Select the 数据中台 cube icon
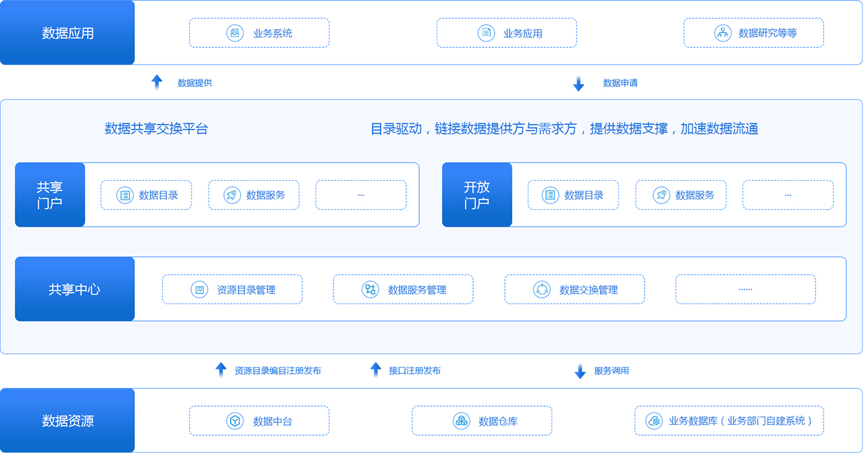866x454 pixels. (235, 421)
